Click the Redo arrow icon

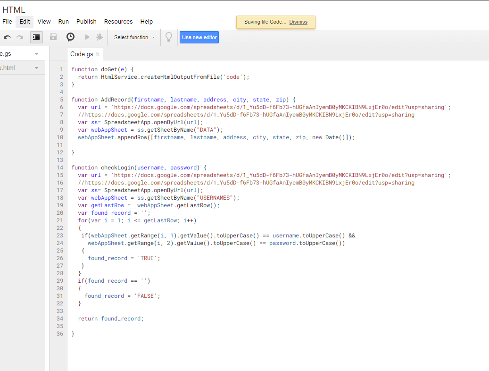pyautogui.click(x=19, y=37)
